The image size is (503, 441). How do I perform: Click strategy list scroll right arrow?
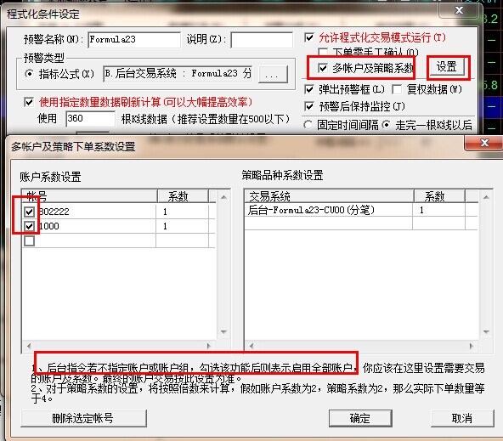coord(472,346)
